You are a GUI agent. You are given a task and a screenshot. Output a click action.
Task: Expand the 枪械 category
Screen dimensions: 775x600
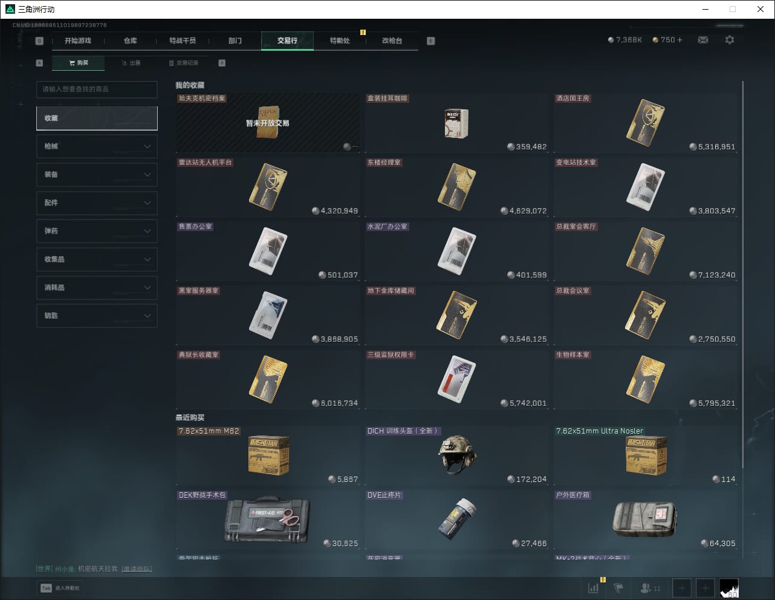point(97,146)
